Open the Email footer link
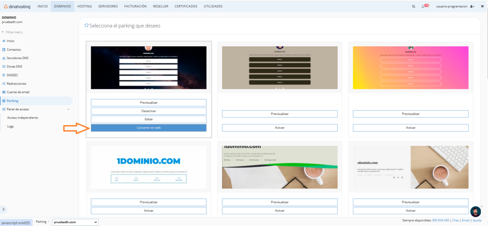The image size is (488, 226). click(465, 221)
